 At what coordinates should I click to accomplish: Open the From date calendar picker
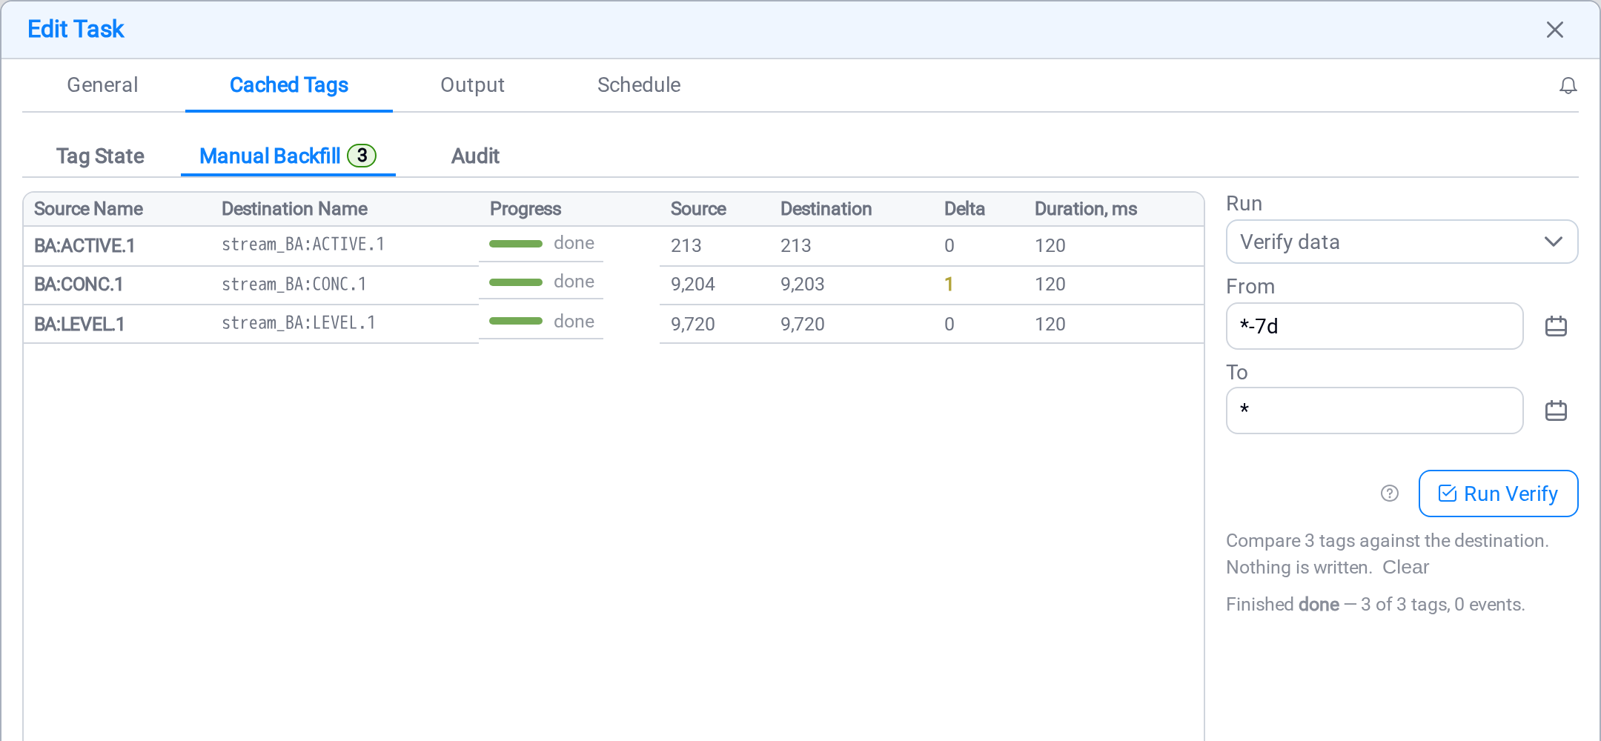coord(1556,326)
